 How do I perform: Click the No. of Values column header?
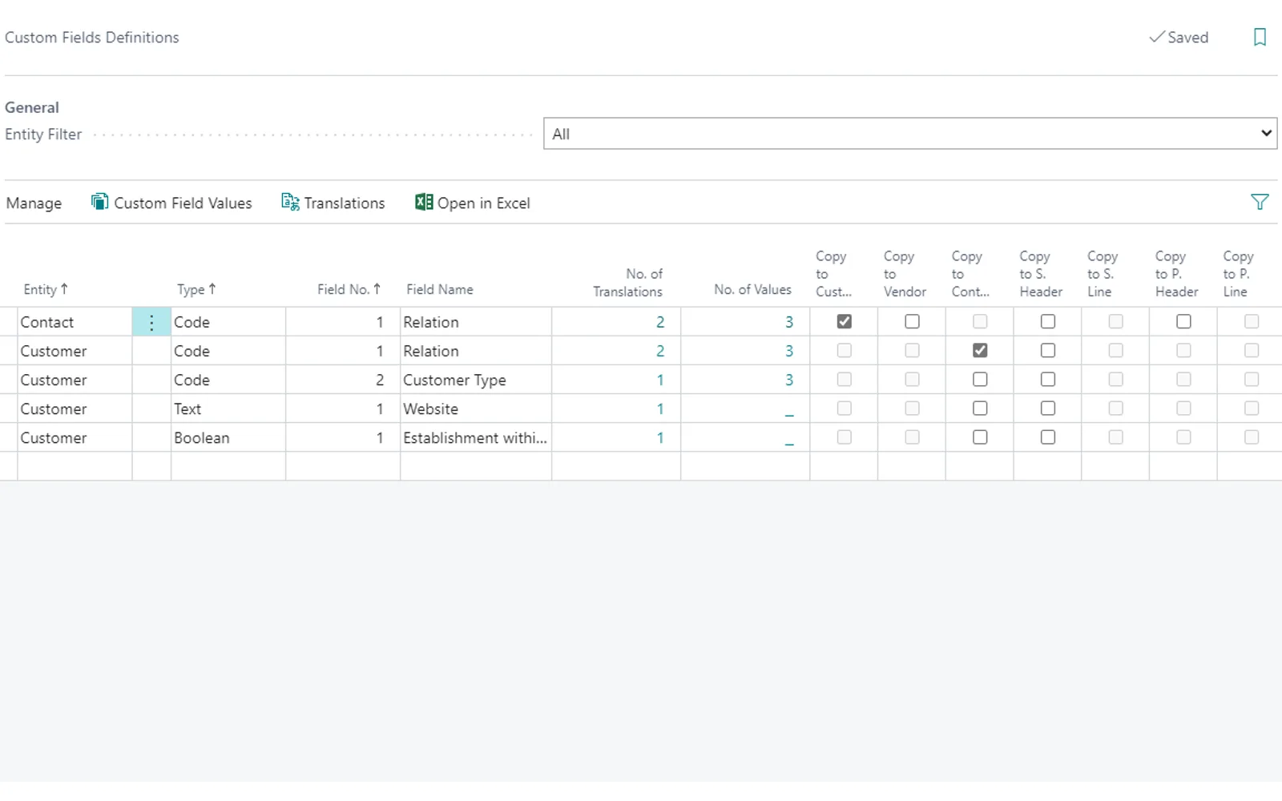pyautogui.click(x=752, y=289)
